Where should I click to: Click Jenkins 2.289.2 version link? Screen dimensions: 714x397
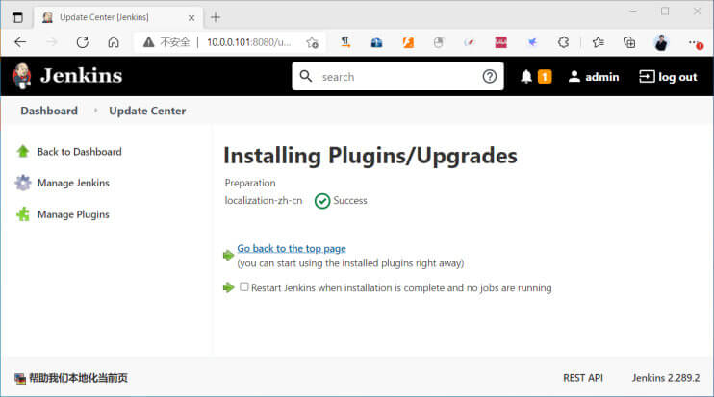coord(665,378)
